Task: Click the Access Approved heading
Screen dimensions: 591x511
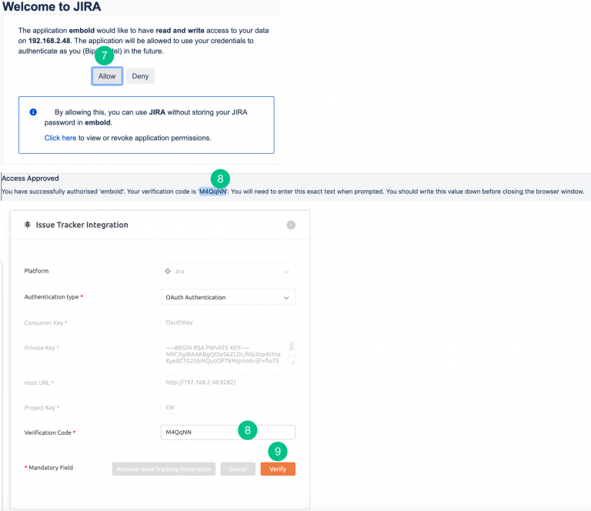Action: pos(30,179)
